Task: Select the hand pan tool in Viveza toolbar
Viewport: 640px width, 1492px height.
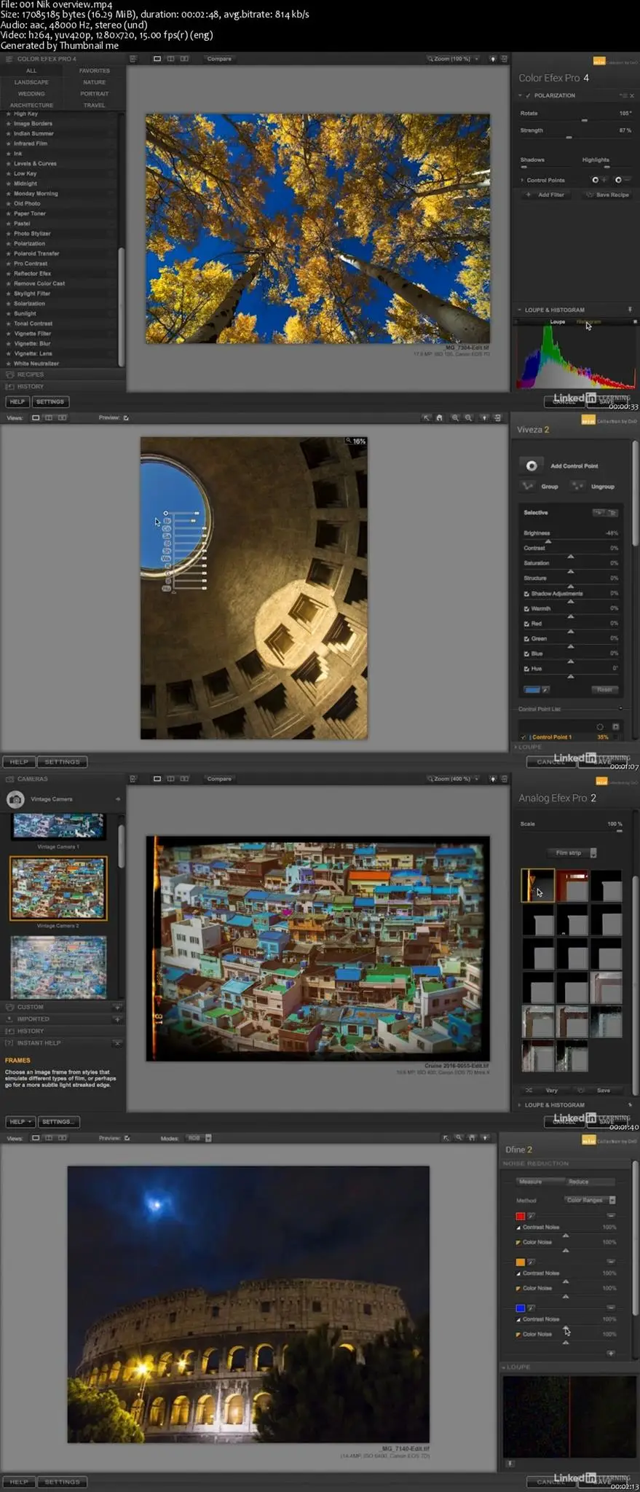Action: pos(439,418)
